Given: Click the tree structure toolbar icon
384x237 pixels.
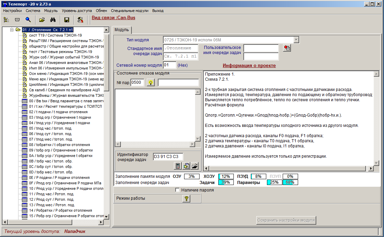Looking at the screenshot, I should [6, 20].
